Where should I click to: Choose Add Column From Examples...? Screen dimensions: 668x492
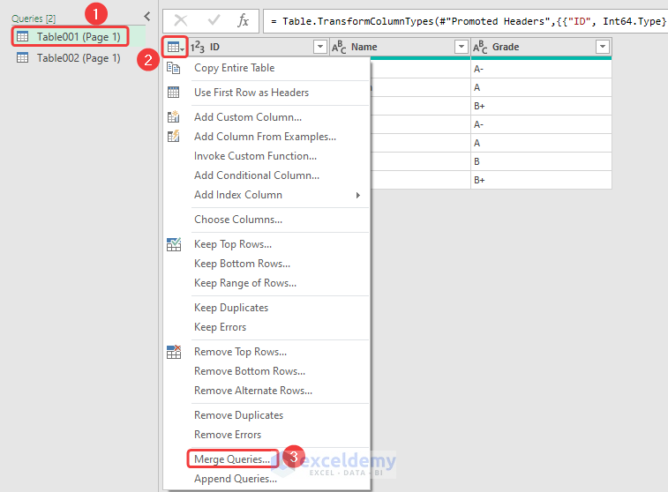265,137
